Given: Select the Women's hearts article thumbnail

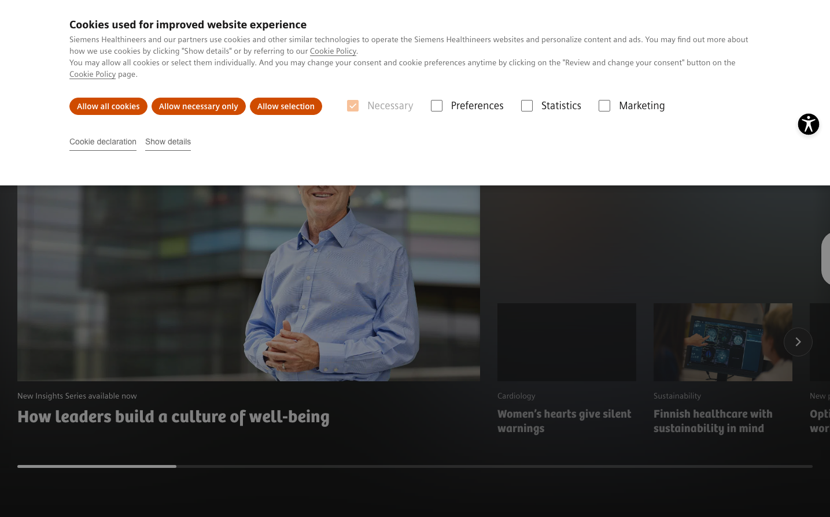Looking at the screenshot, I should click(566, 342).
